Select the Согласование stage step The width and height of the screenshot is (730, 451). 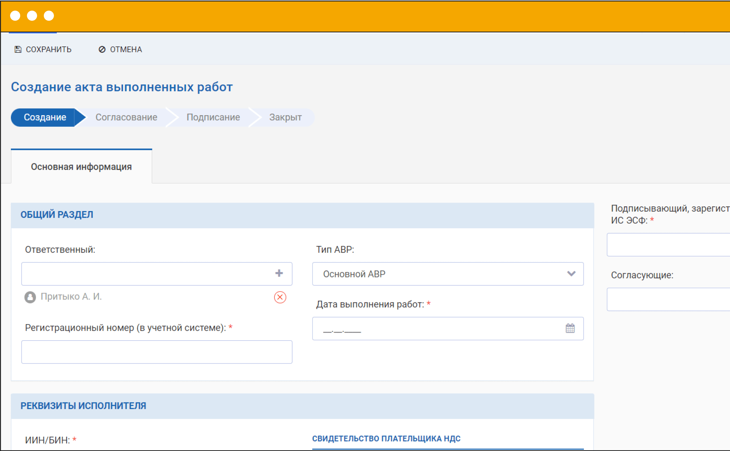pos(126,117)
